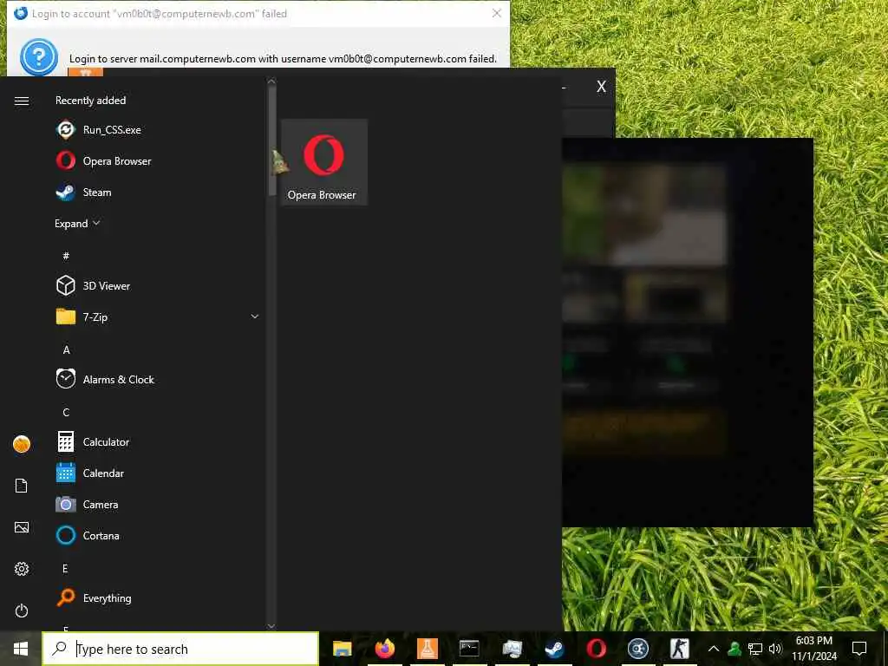Open File Explorer from the taskbar
This screenshot has height=666, width=888.
coord(342,649)
